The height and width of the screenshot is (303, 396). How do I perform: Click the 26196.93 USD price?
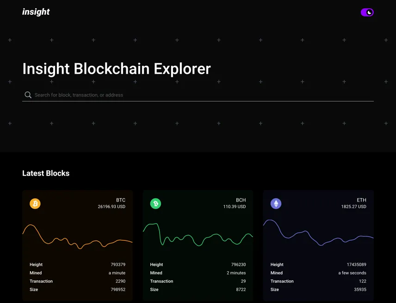pyautogui.click(x=111, y=207)
